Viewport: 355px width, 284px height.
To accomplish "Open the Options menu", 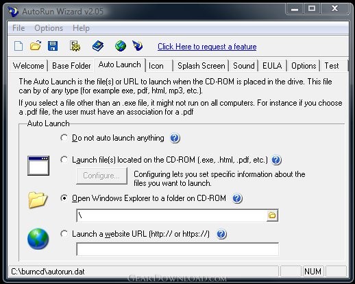I will point(49,28).
